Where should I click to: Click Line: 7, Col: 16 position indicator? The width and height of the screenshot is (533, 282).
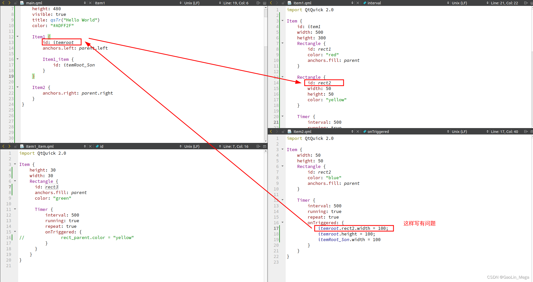tap(236, 146)
